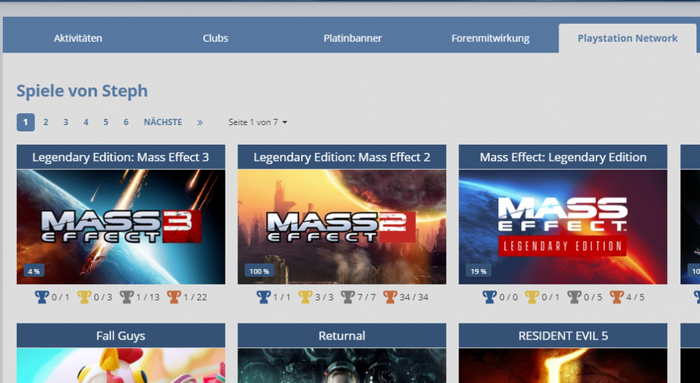Click platinum trophy icon under Mass Effect 3

point(42,297)
